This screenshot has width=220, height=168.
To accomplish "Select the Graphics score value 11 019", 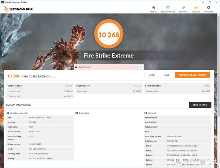I will [x=69, y=86].
